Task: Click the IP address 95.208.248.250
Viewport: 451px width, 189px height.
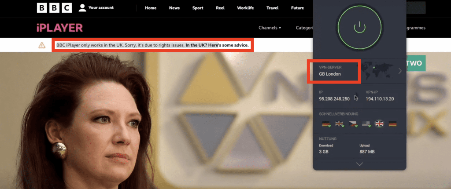Action: 334,99
